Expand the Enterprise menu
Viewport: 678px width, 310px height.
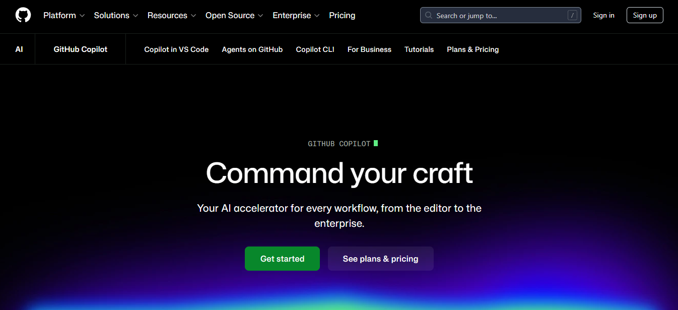(296, 15)
